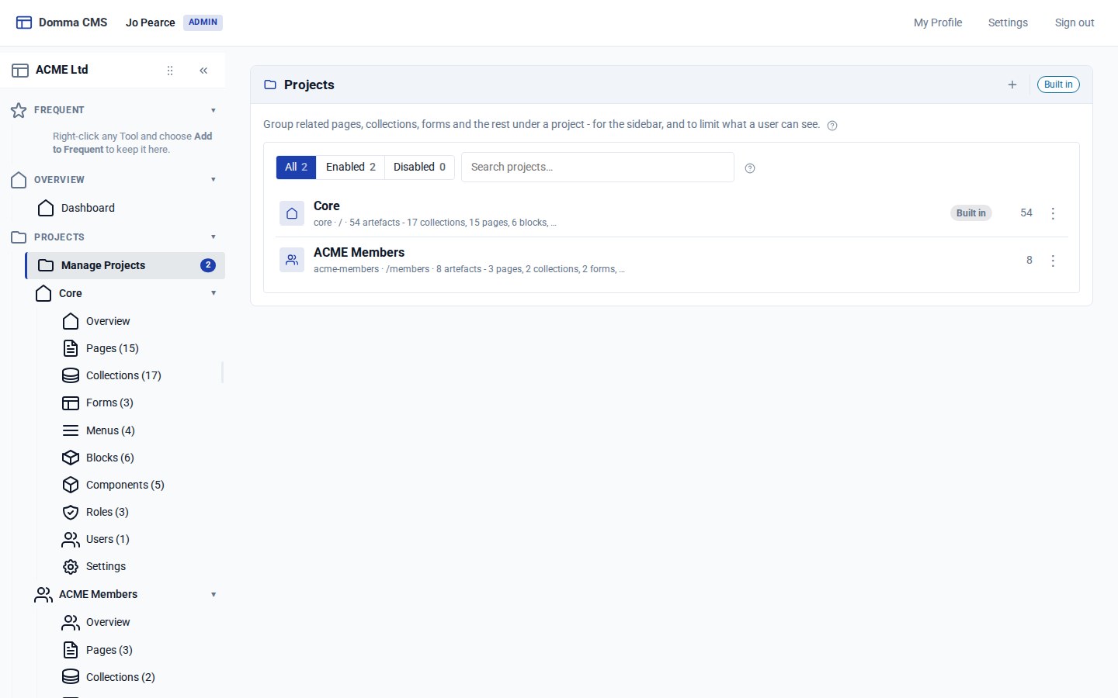This screenshot has height=698, width=1118.
Task: Click the Roles shield icon under Core
Action: pos(71,512)
